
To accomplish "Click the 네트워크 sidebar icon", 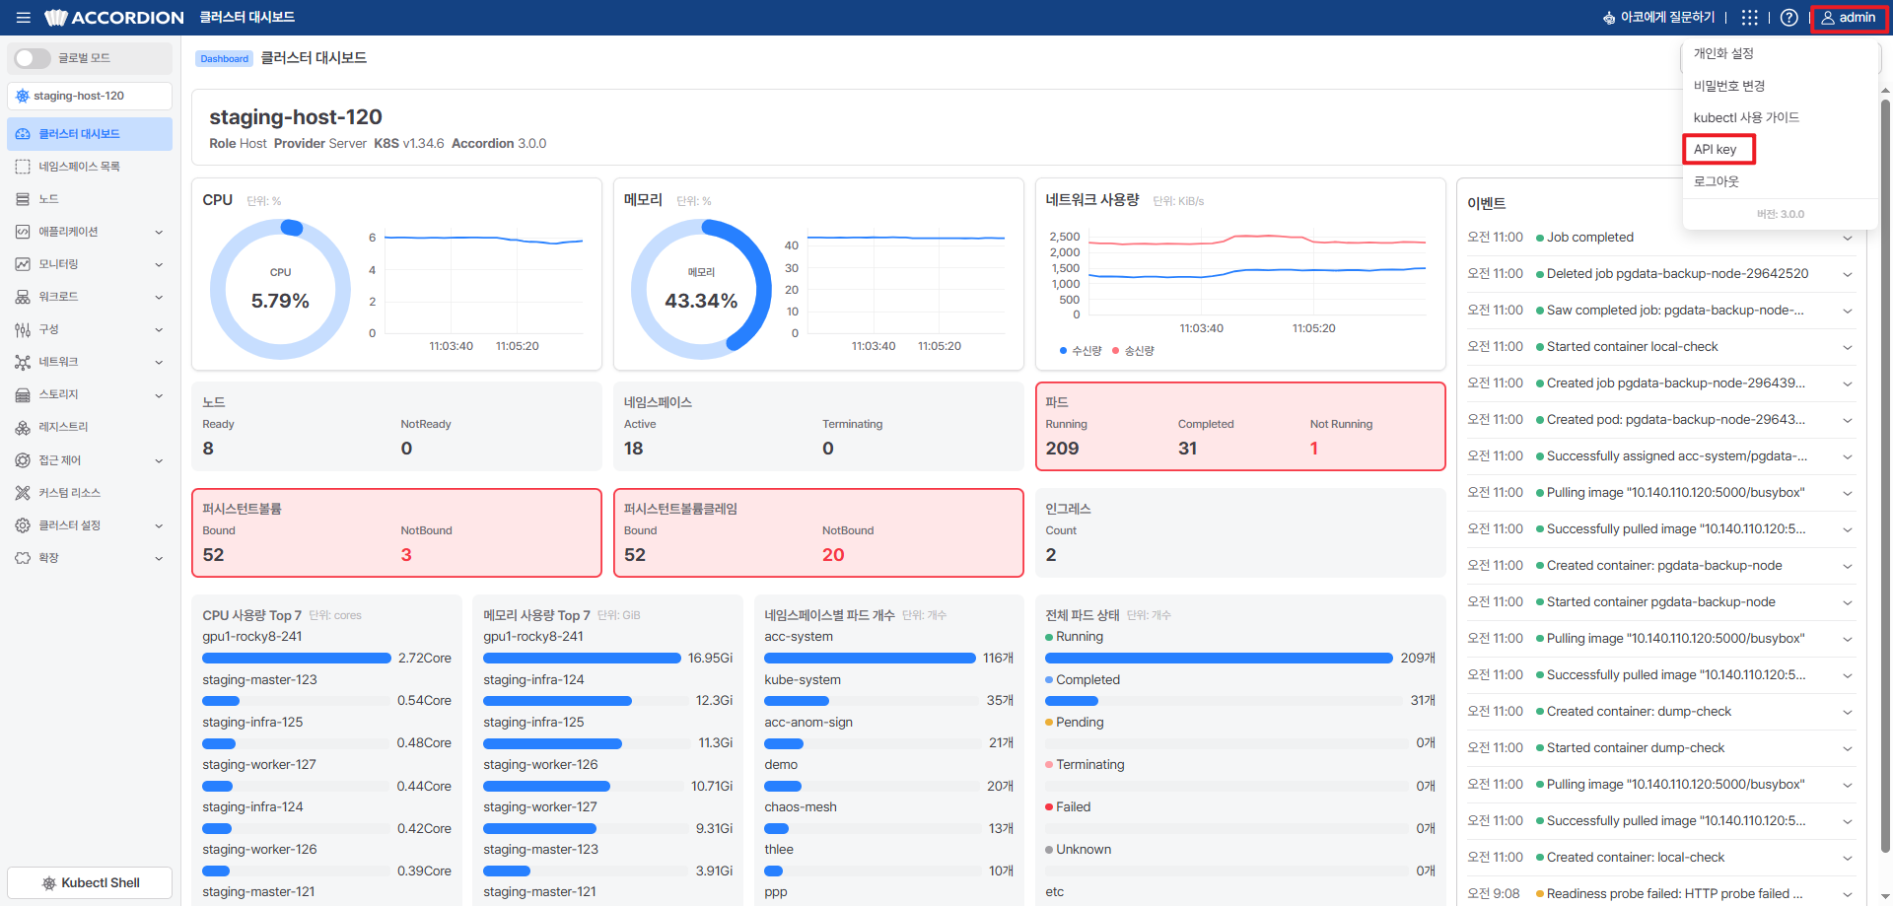I will tap(23, 362).
